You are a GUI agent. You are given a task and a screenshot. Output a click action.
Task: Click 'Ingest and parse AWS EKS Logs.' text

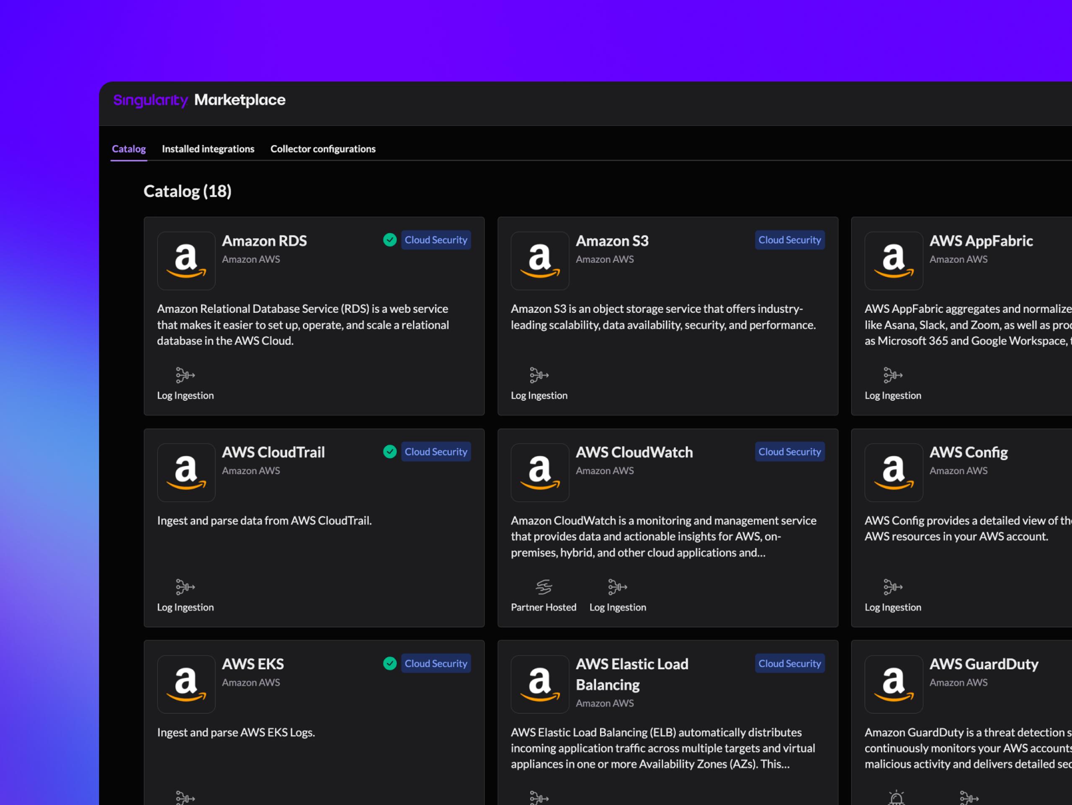pyautogui.click(x=236, y=733)
